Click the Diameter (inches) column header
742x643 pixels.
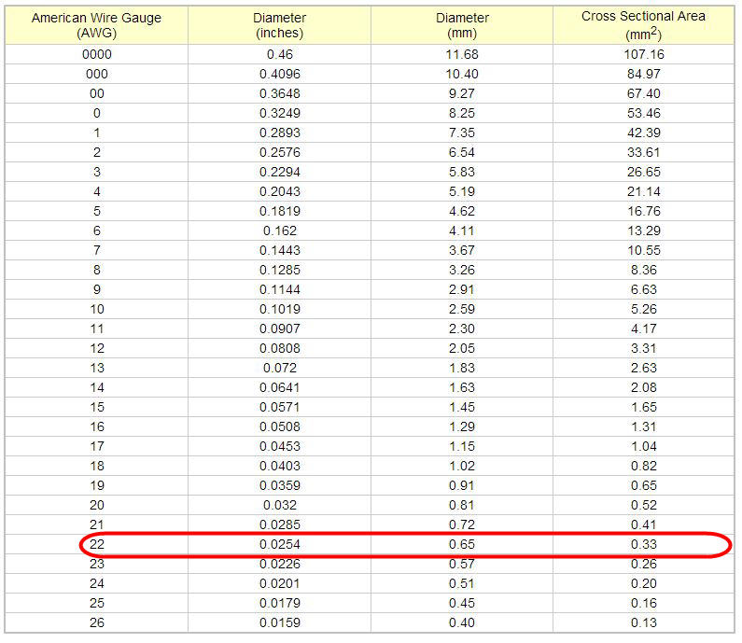point(279,25)
